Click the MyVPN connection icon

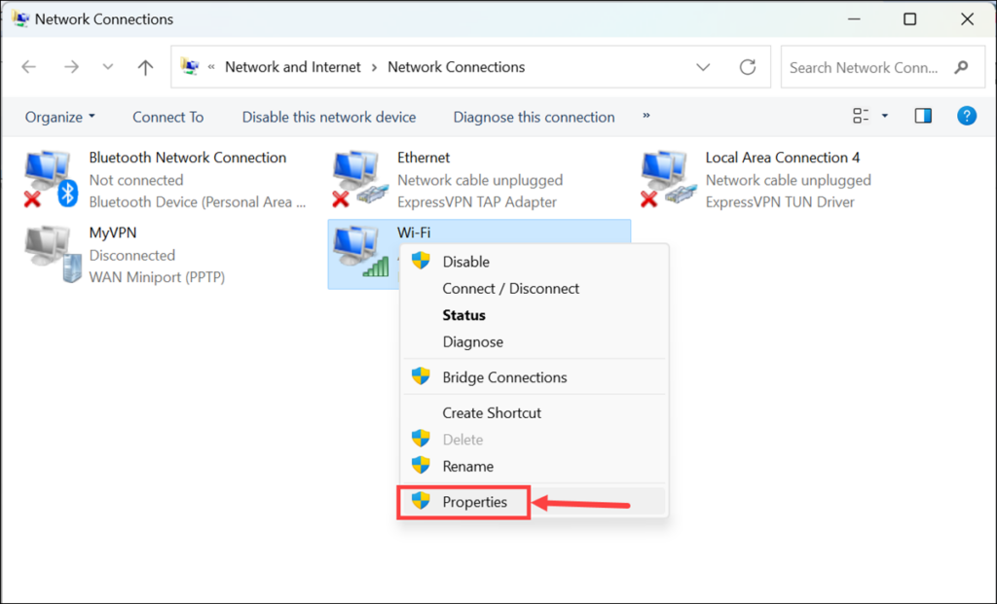pyautogui.click(x=51, y=255)
